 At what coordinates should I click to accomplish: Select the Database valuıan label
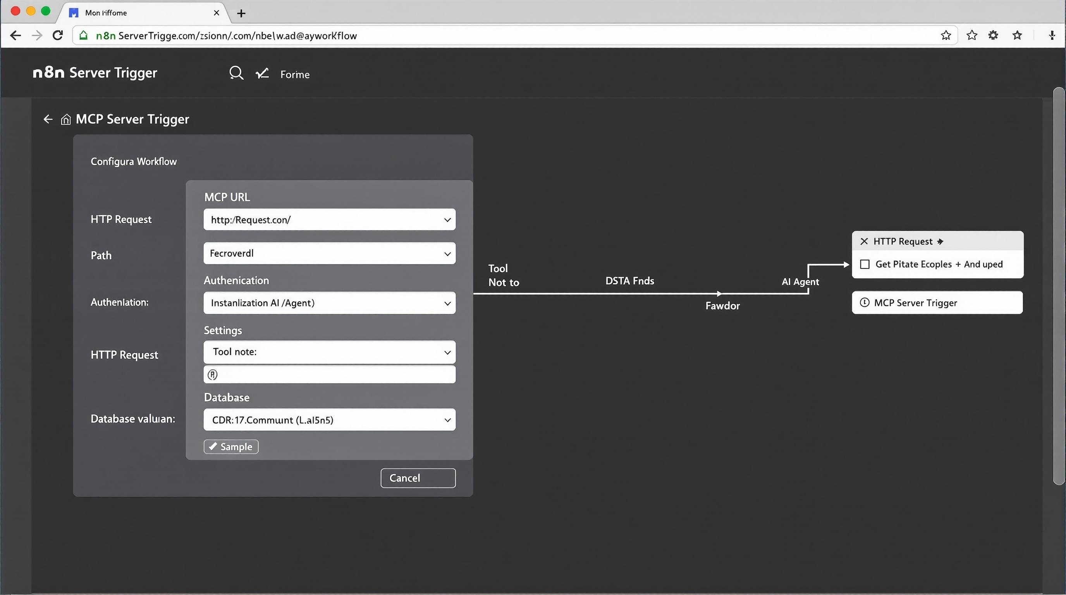133,419
